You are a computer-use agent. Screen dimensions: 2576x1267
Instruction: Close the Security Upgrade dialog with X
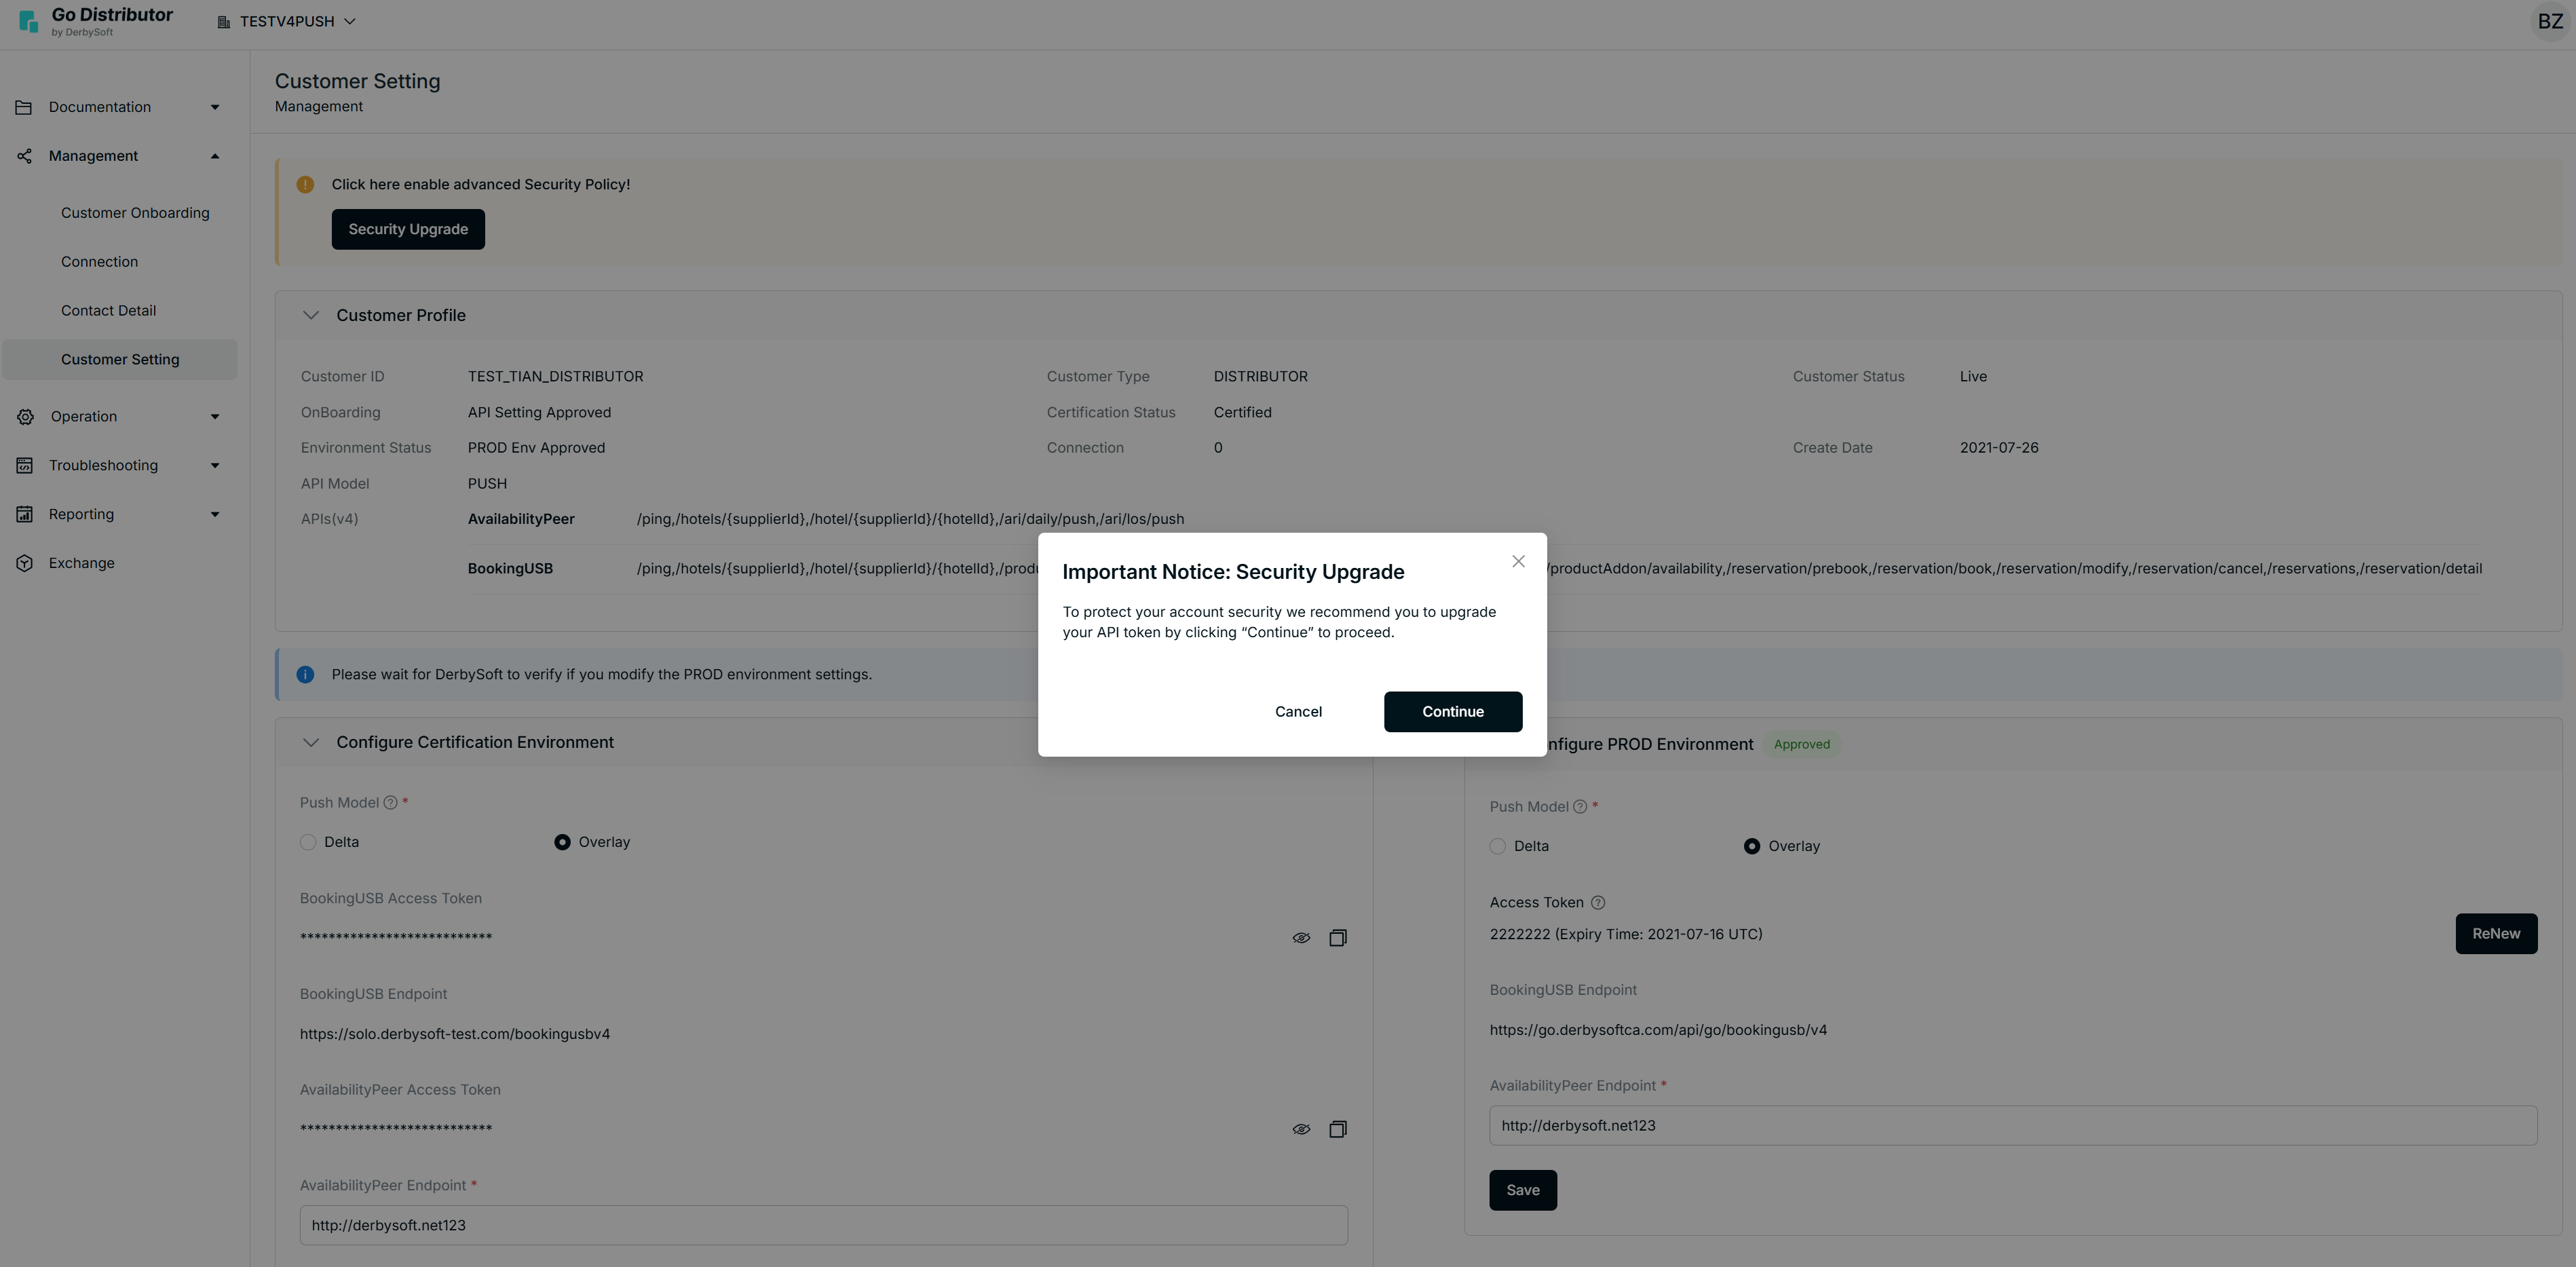[x=1518, y=561]
